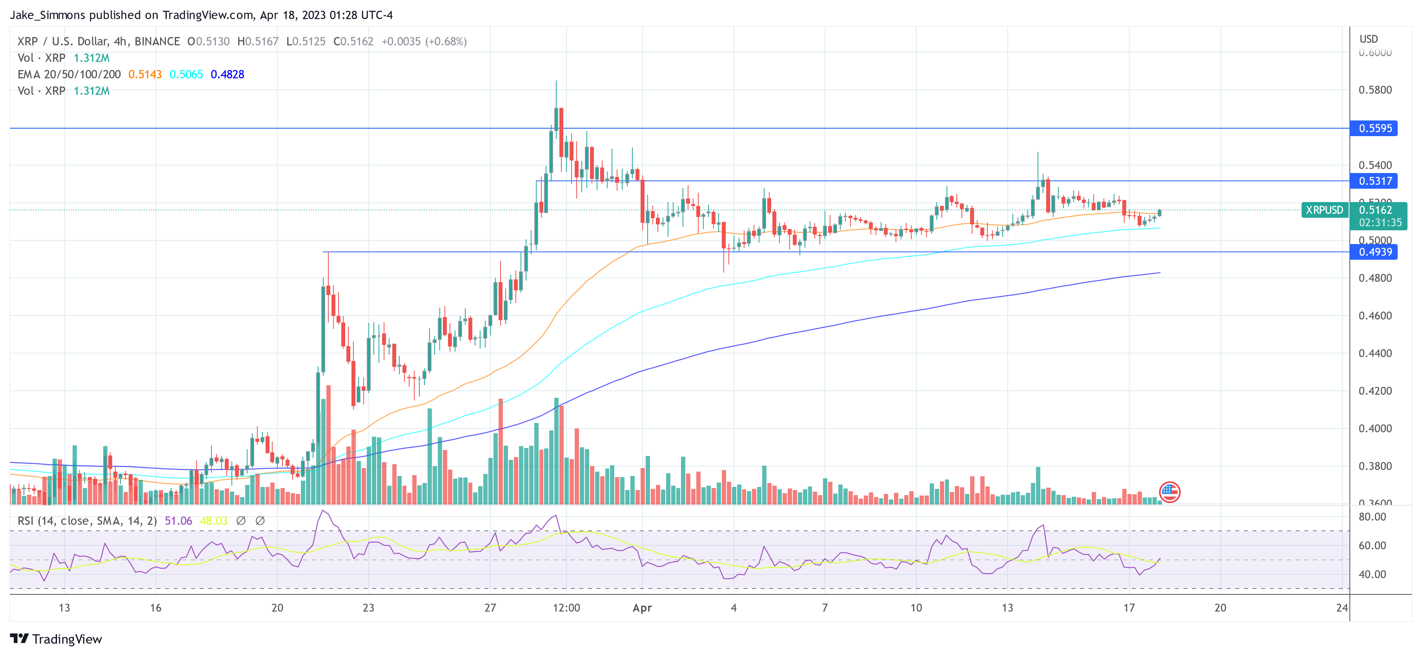Click the USD currency label on the price axis
The width and height of the screenshot is (1422, 656).
1368,39
